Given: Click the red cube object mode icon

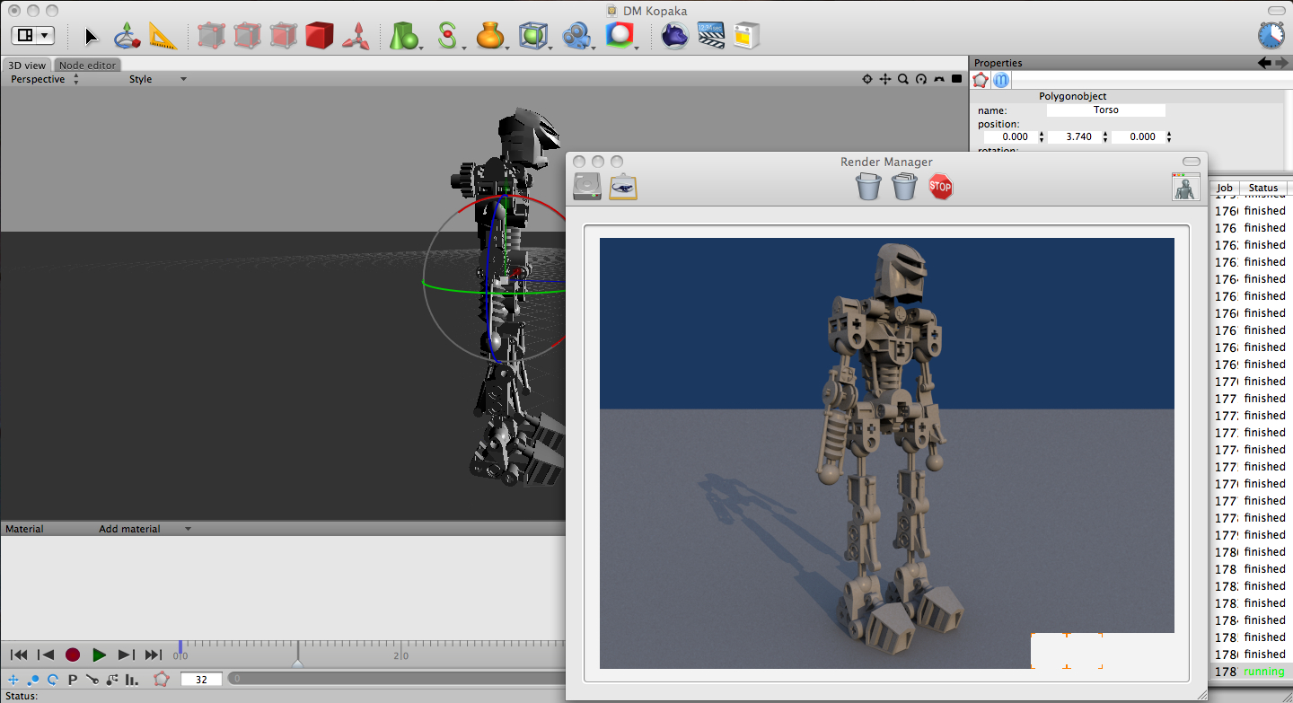Looking at the screenshot, I should pos(319,36).
